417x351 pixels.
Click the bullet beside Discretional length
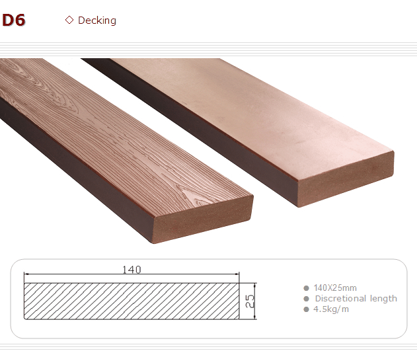click(x=307, y=299)
